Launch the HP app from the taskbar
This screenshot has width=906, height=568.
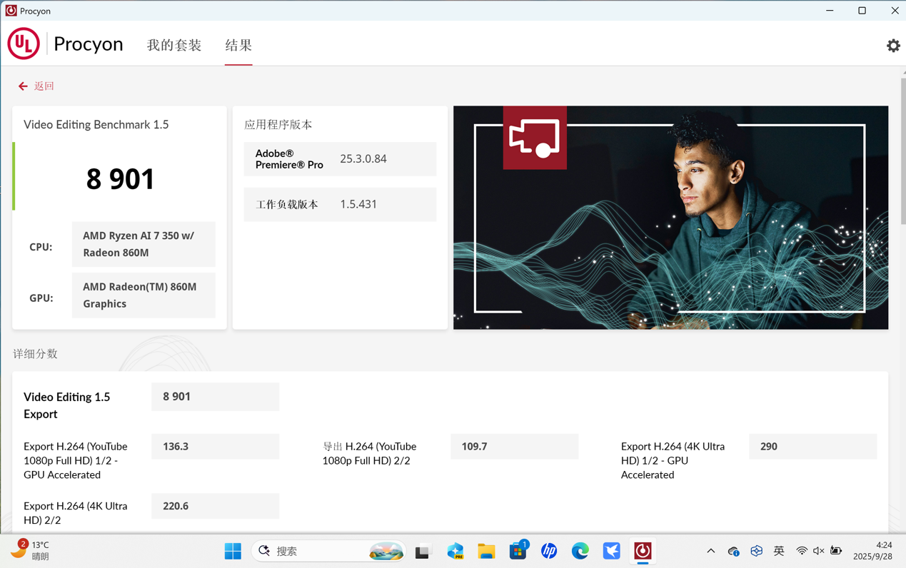(x=549, y=551)
